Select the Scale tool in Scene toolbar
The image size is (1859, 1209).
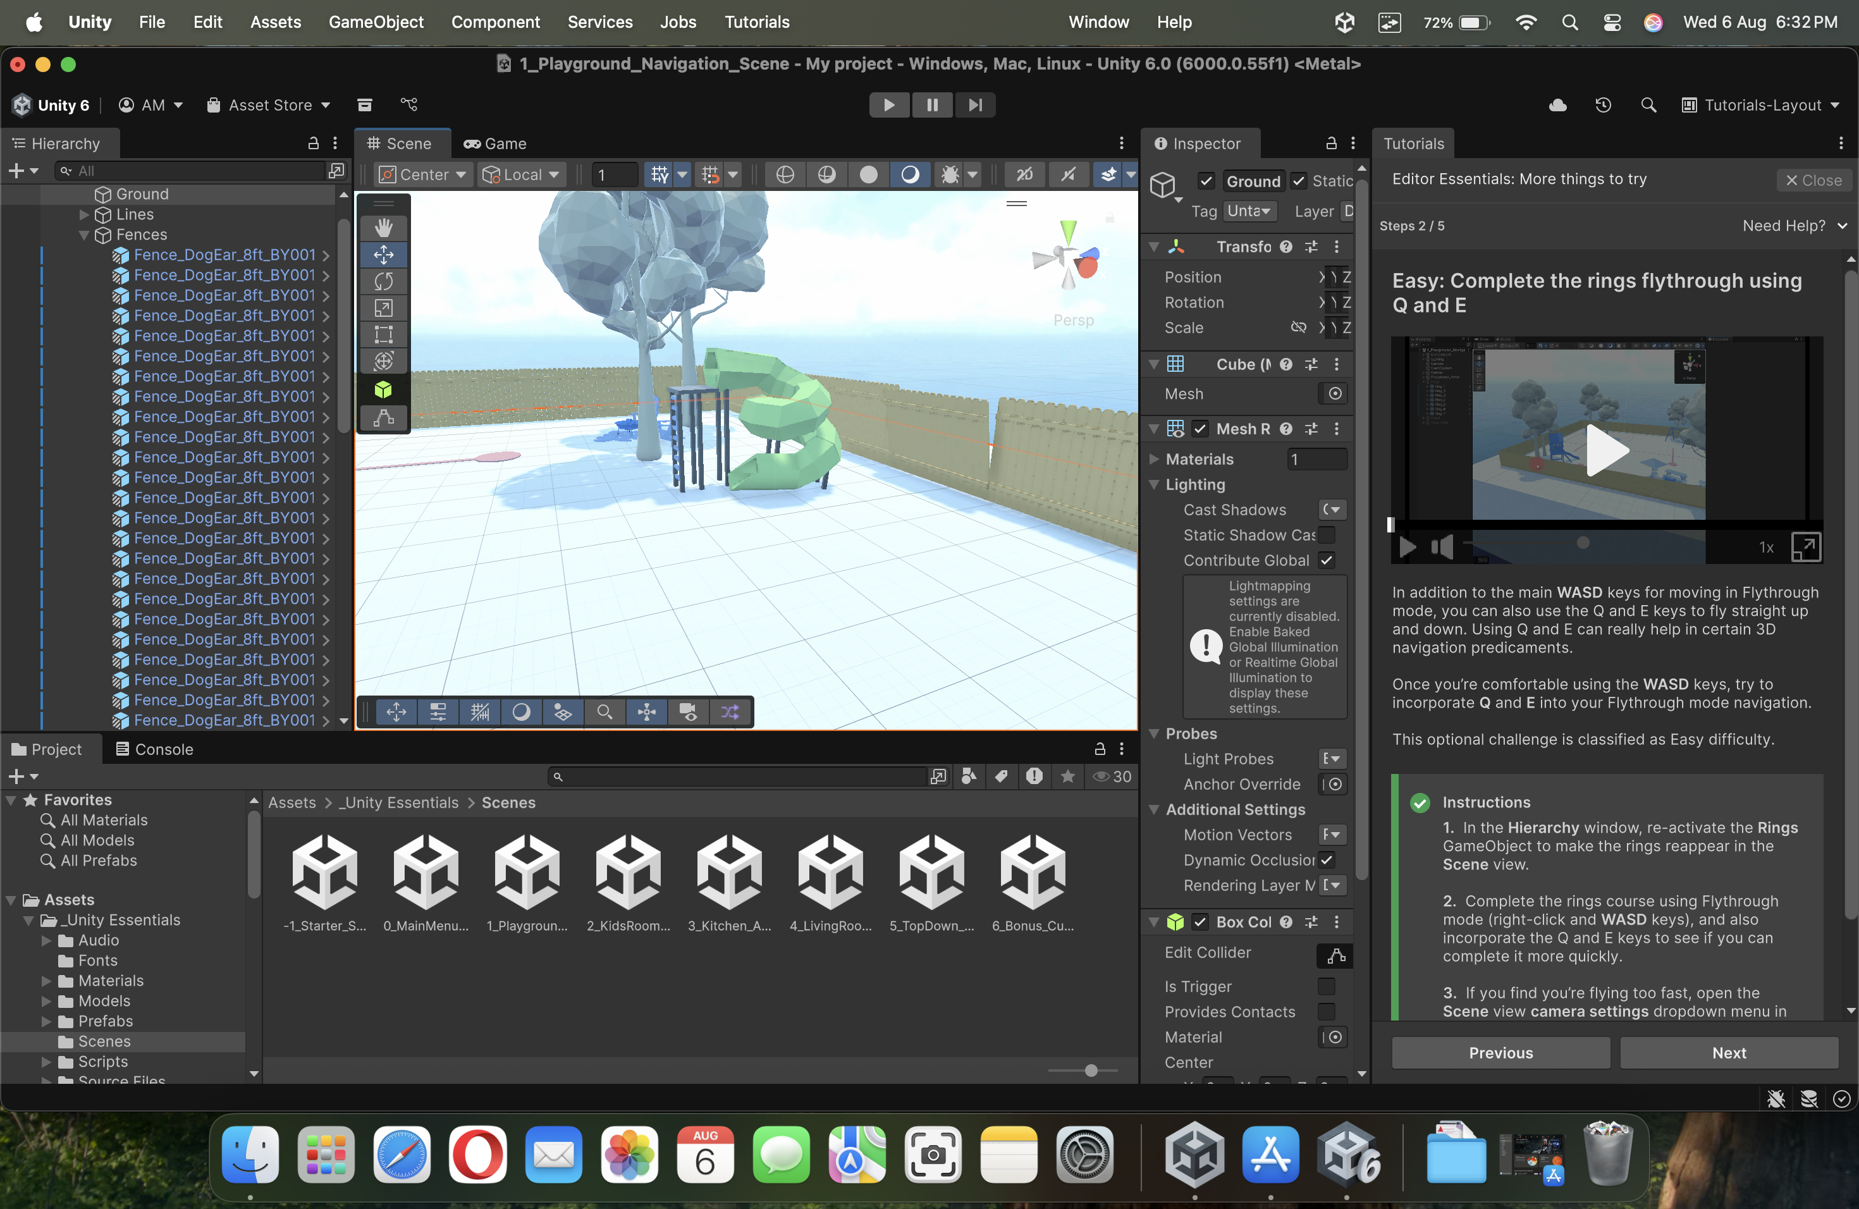[383, 308]
